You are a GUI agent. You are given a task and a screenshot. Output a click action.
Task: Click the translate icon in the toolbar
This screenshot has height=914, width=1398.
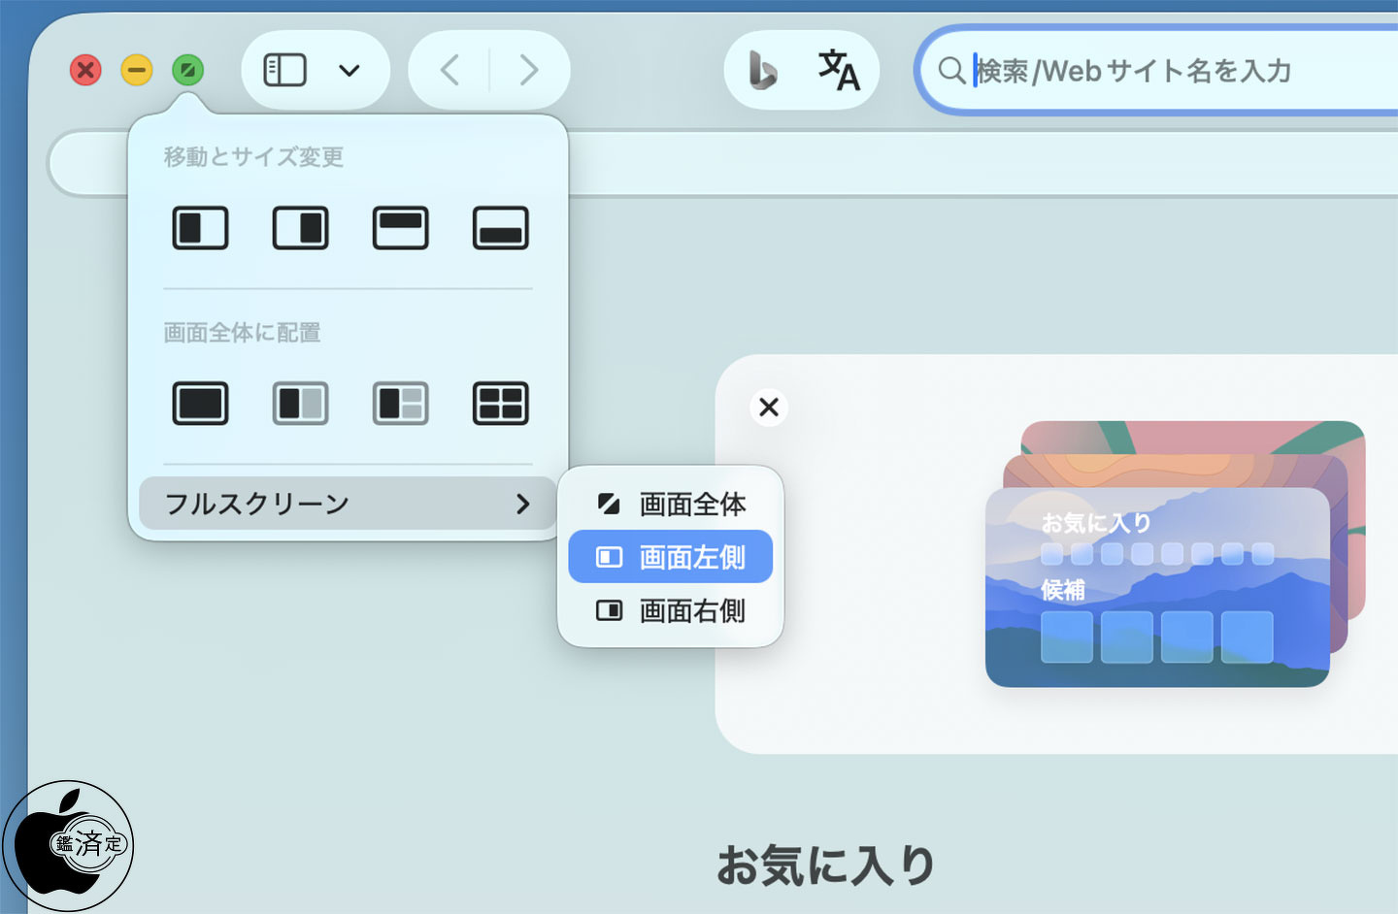click(839, 70)
